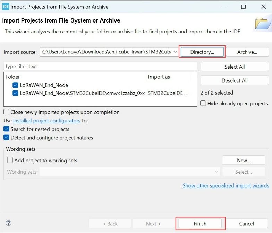This screenshot has height=233, width=272.
Task: Open the Working sets dropdown
Action: [x=216, y=172]
